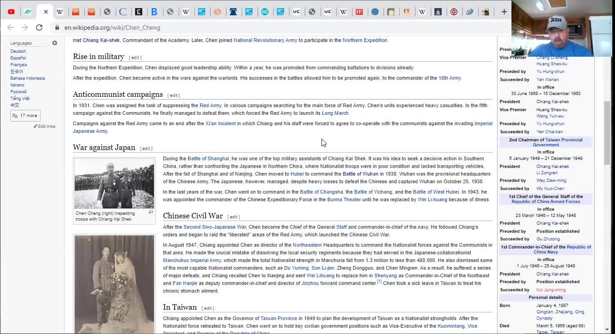Screen dimensions: 615x334
Task: Open the blue wireframe globe favicon tab
Action: point(375,12)
